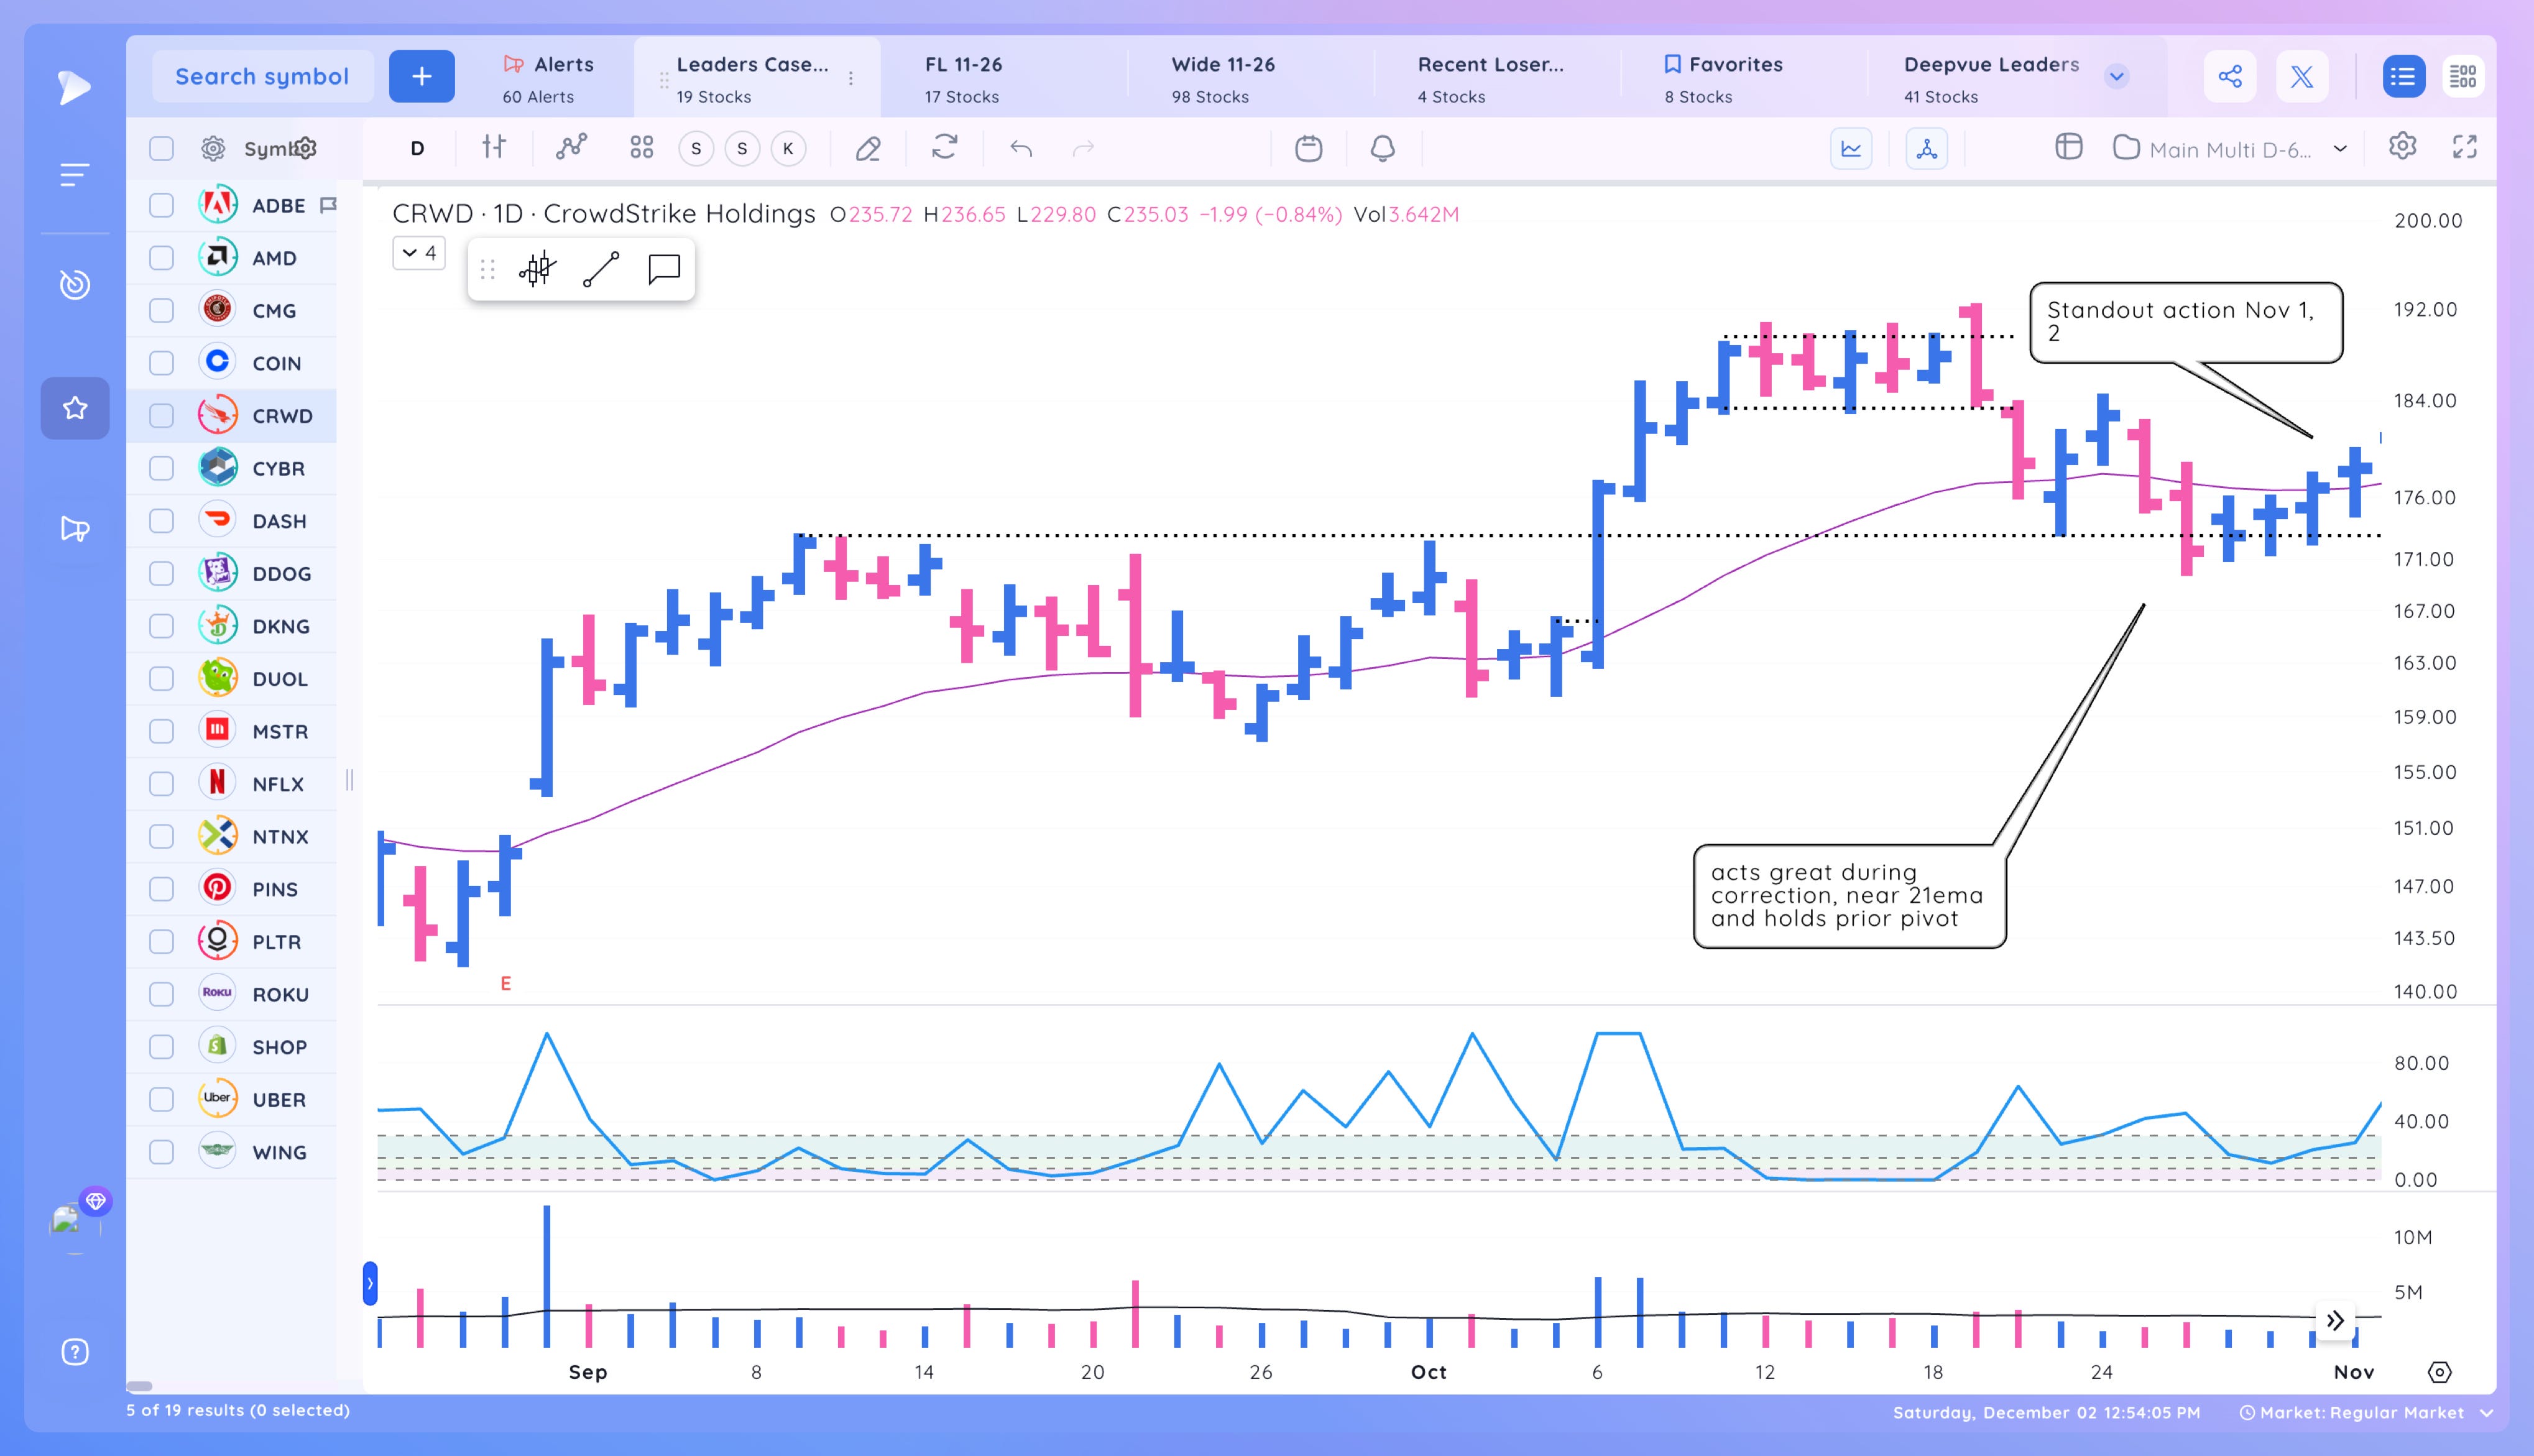Open Leaders Case tab three-dot options
This screenshot has width=2534, height=1456.
(x=851, y=78)
